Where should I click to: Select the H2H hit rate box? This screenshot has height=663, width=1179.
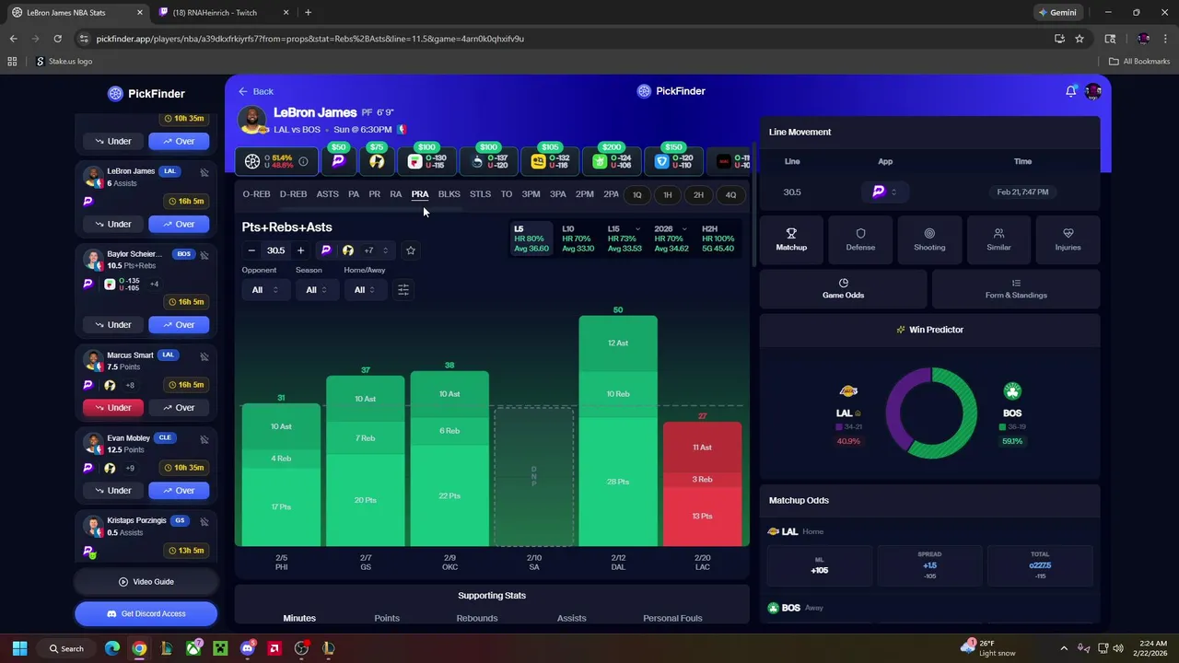coord(718,238)
